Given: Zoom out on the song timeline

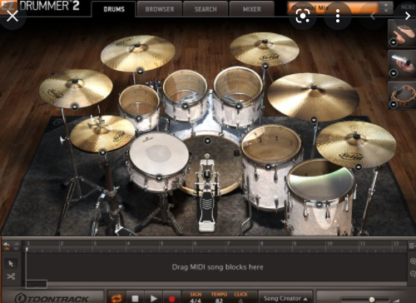Looking at the screenshot, I should click(x=413, y=274).
